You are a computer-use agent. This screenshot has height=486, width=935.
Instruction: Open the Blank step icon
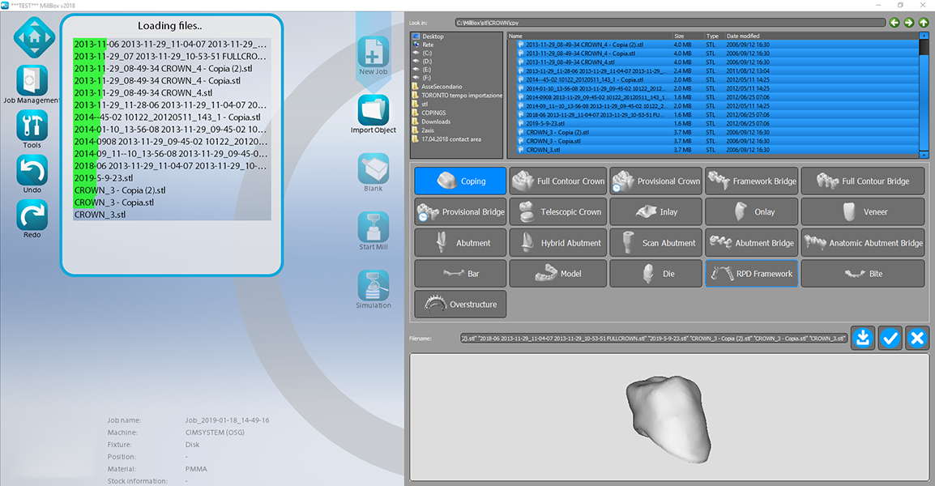tap(374, 168)
